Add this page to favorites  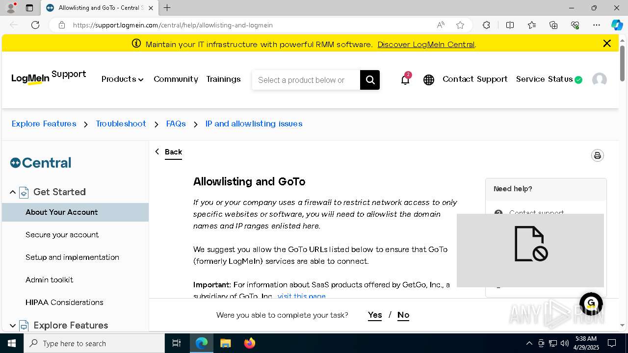(x=460, y=25)
